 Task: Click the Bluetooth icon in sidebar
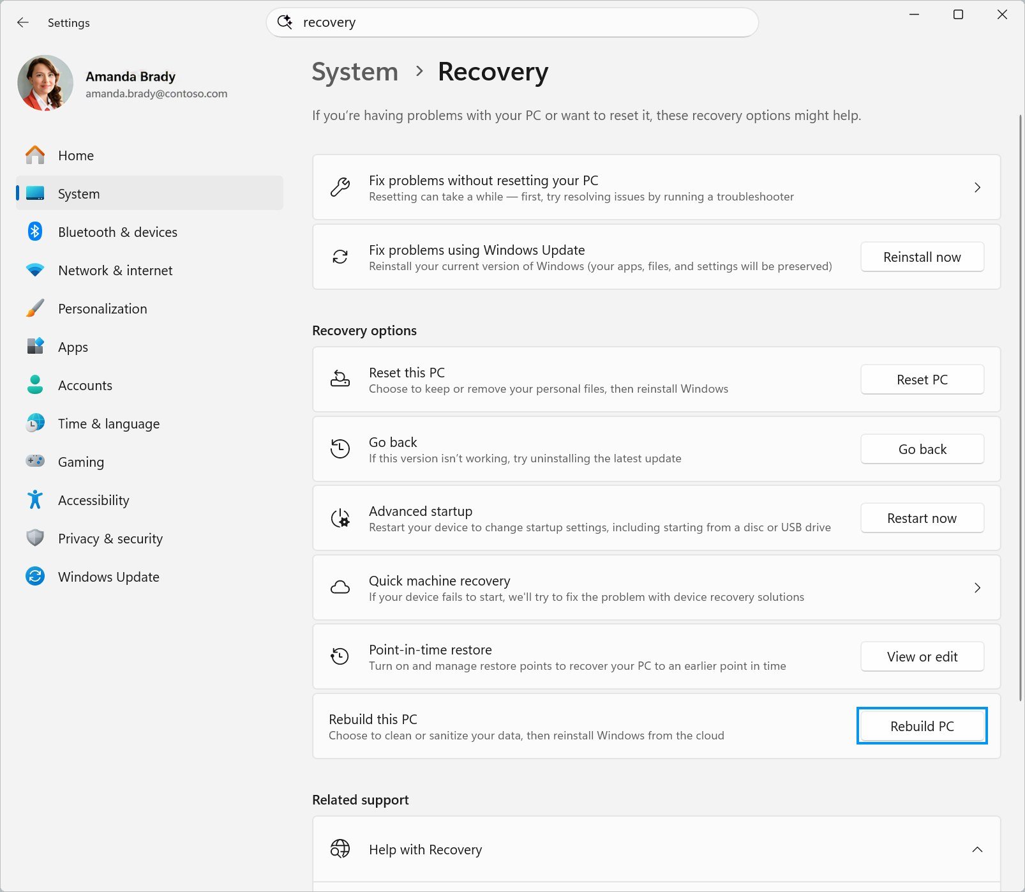(35, 232)
